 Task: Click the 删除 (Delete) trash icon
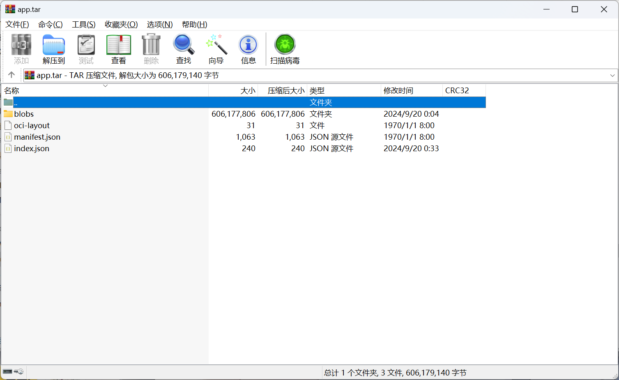(x=151, y=49)
